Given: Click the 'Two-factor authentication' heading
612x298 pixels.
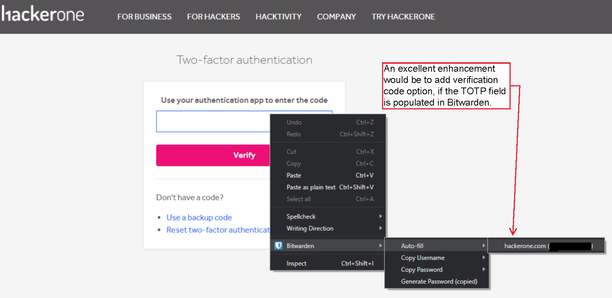Looking at the screenshot, I should click(x=244, y=60).
